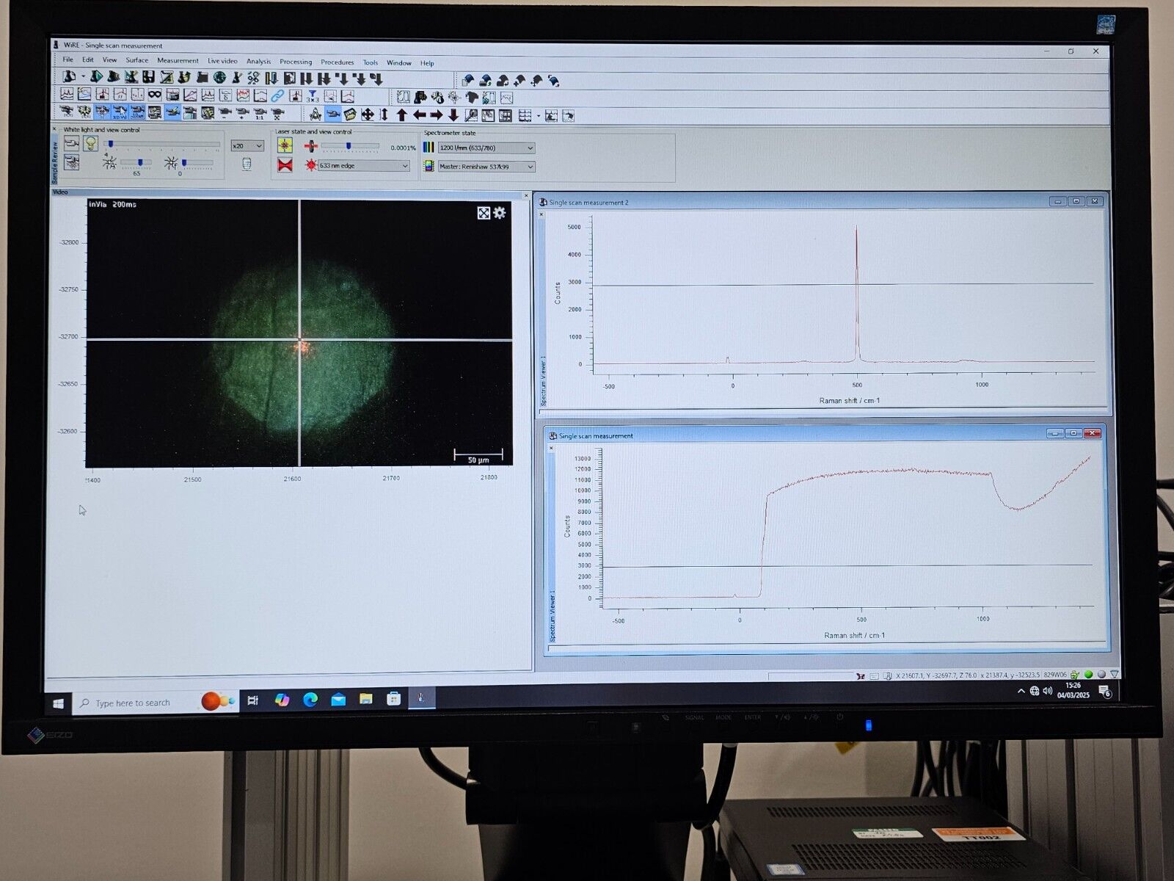The width and height of the screenshot is (1174, 881).
Task: Open the x20 objective dropdown
Action: (247, 146)
